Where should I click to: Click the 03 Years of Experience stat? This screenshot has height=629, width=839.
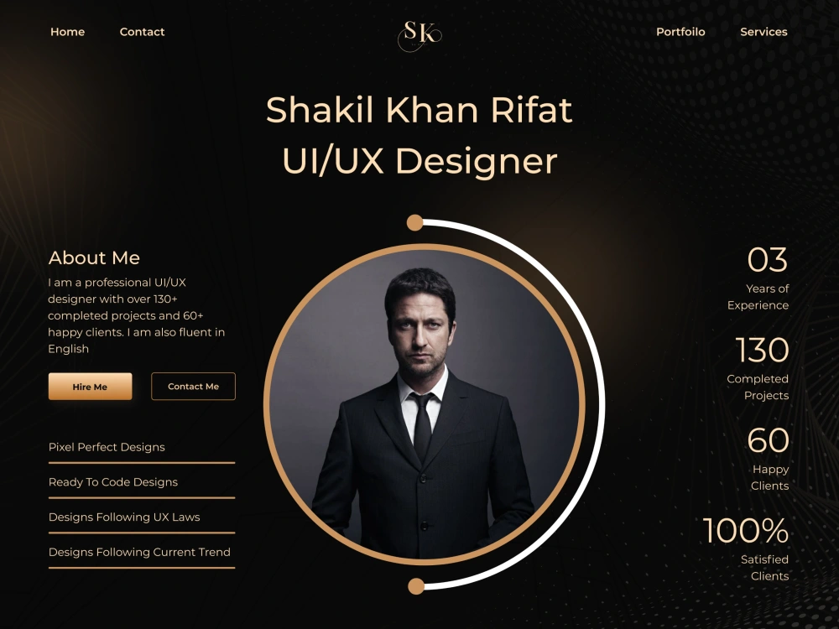click(x=758, y=278)
